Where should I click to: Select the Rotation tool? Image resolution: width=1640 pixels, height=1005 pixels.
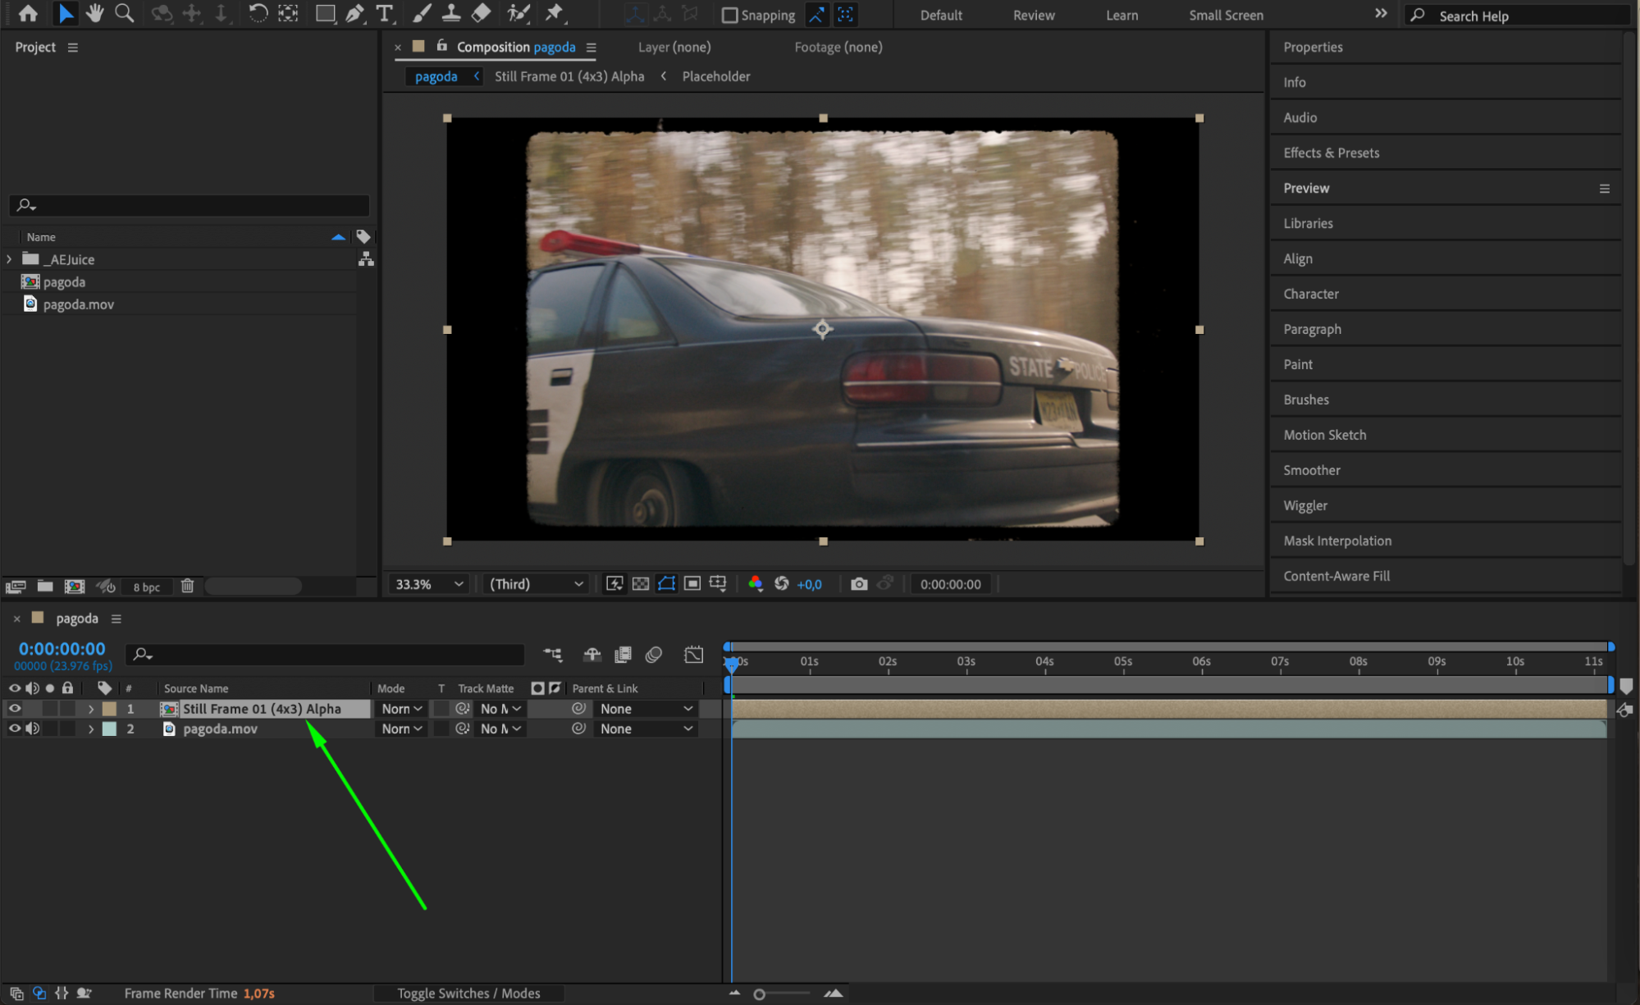tap(258, 13)
